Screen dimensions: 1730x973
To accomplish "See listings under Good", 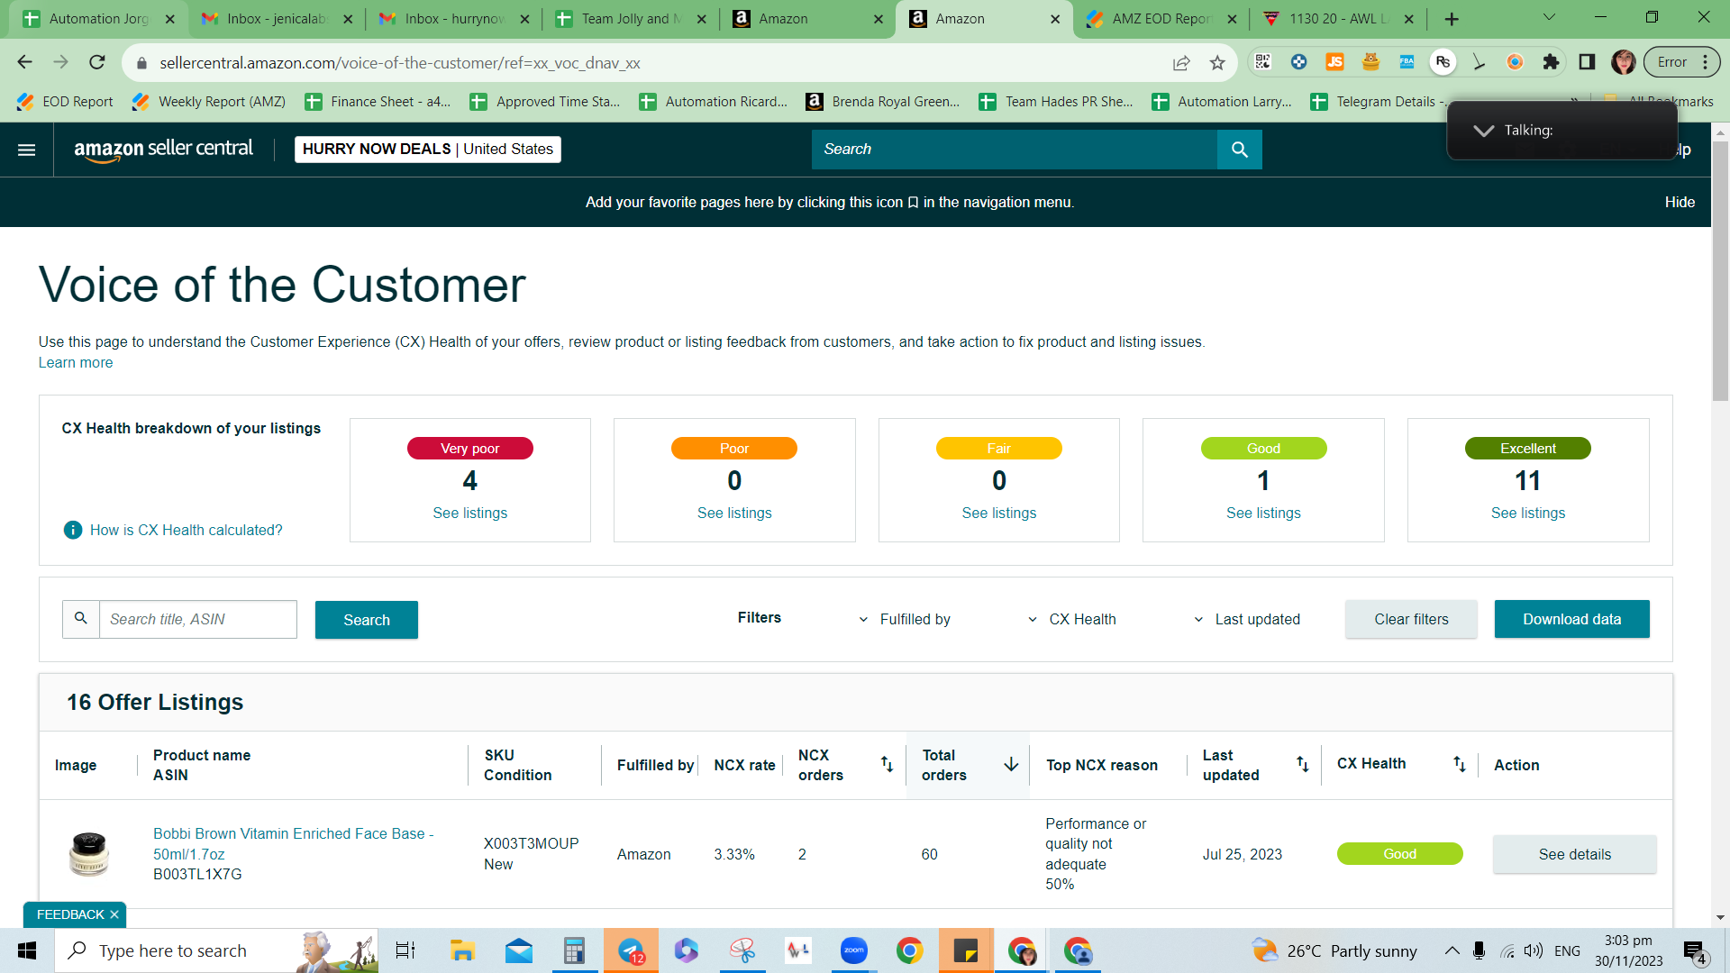I will point(1263,513).
